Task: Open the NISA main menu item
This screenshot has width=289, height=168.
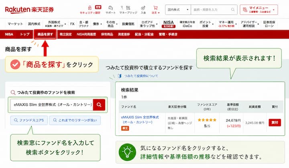Action: tap(169, 24)
